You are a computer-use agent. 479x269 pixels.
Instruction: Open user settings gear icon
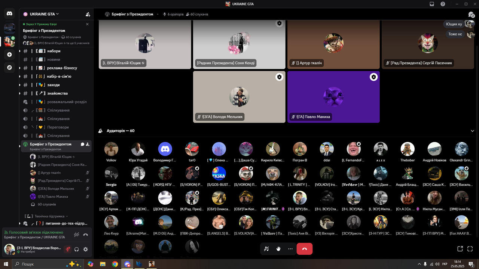coord(86,249)
